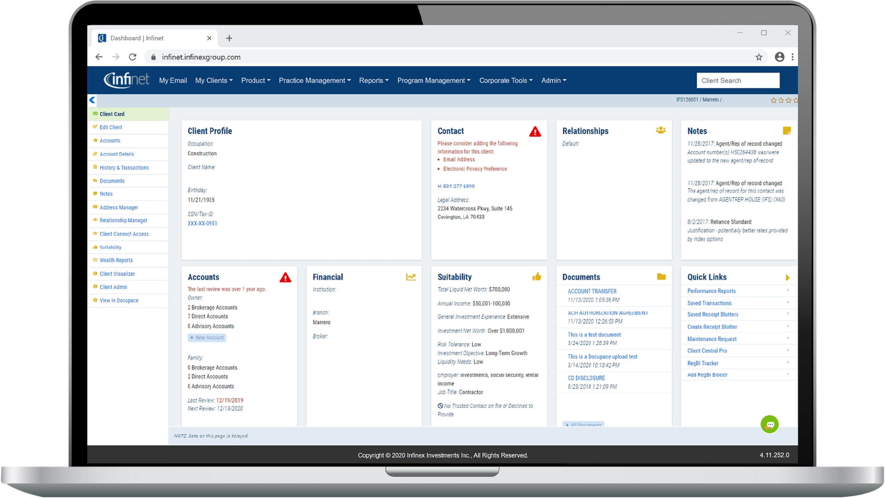Open a new browser tab
This screenshot has height=498, width=885.
point(229,38)
